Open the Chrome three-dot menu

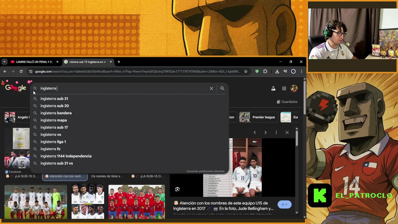point(301,72)
